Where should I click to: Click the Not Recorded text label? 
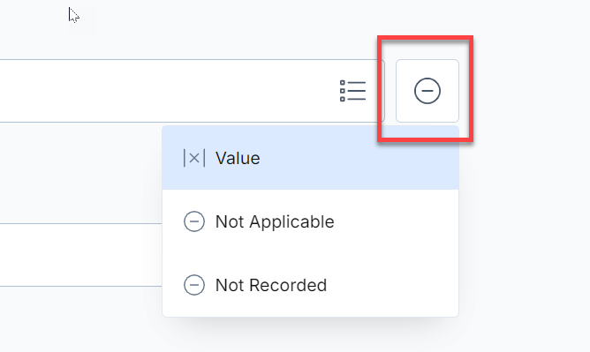[271, 285]
